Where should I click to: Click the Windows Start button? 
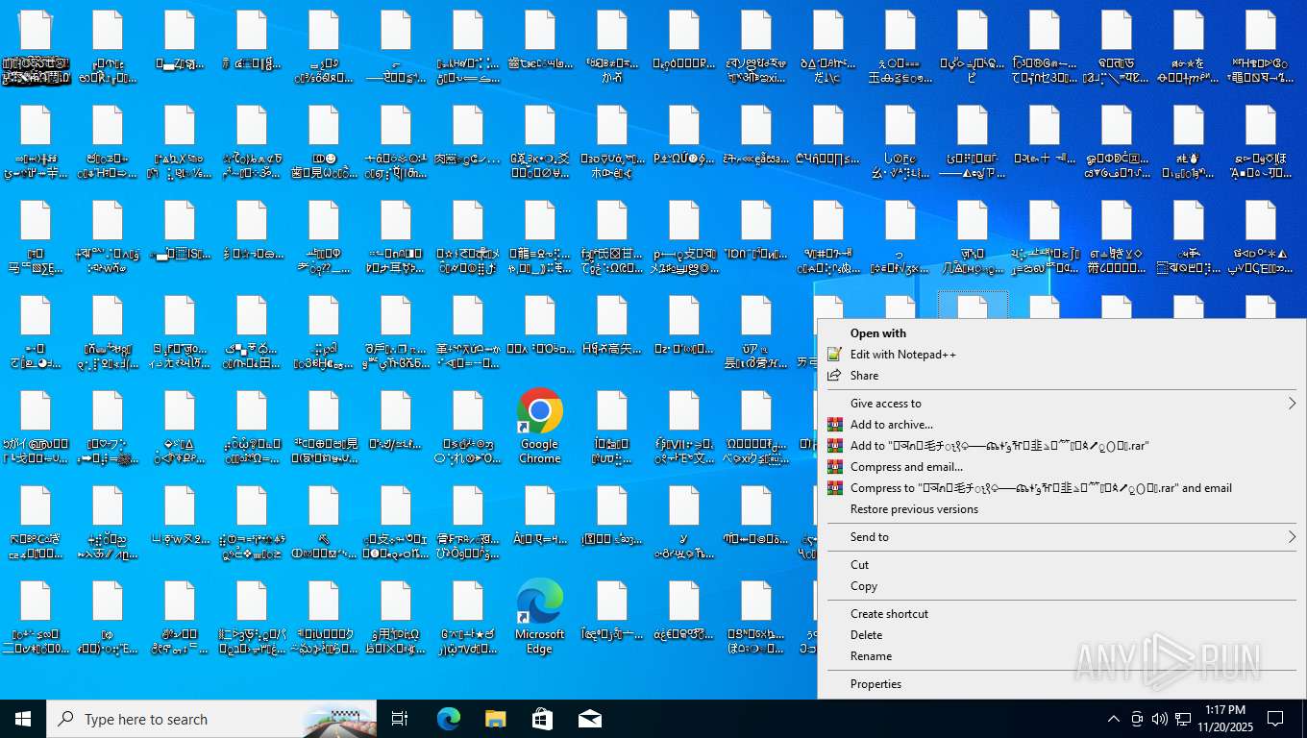tap(23, 719)
